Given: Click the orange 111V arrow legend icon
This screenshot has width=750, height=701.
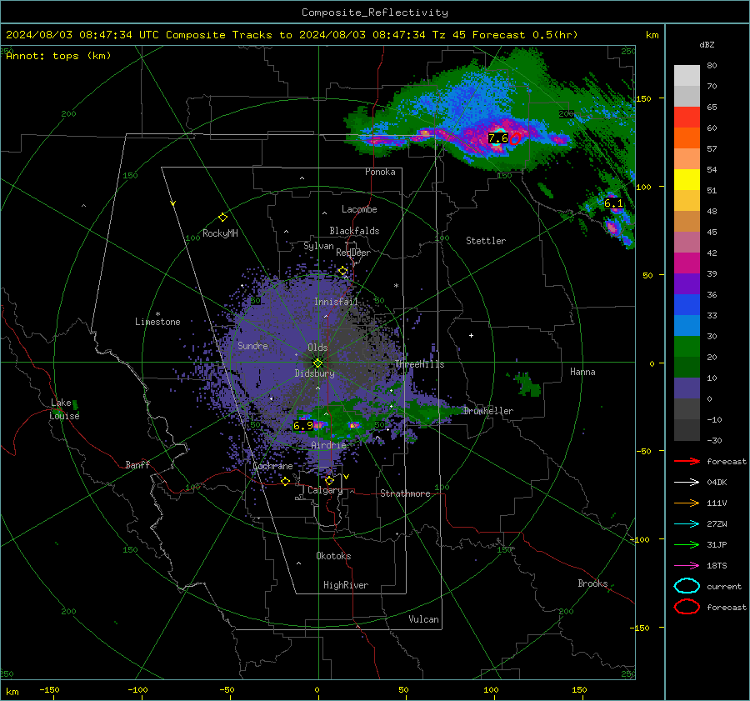Looking at the screenshot, I should (x=687, y=503).
